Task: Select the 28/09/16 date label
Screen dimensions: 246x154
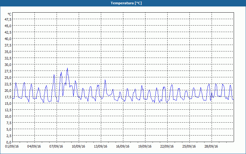Action: 211,147
